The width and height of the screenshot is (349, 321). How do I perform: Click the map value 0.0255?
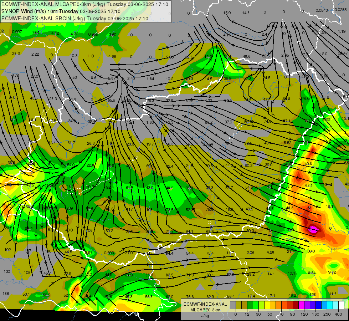[341, 10]
